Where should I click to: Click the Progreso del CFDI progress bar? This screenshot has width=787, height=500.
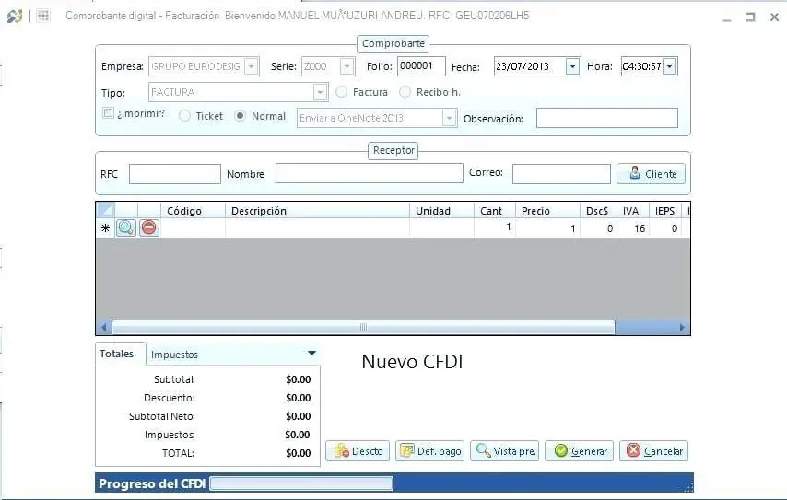[301, 483]
